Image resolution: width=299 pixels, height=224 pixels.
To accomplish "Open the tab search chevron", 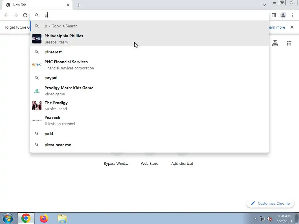I will (x=264, y=5).
